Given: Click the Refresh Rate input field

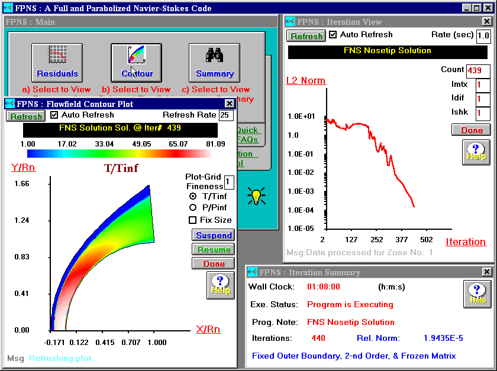Looking at the screenshot, I should (225, 115).
